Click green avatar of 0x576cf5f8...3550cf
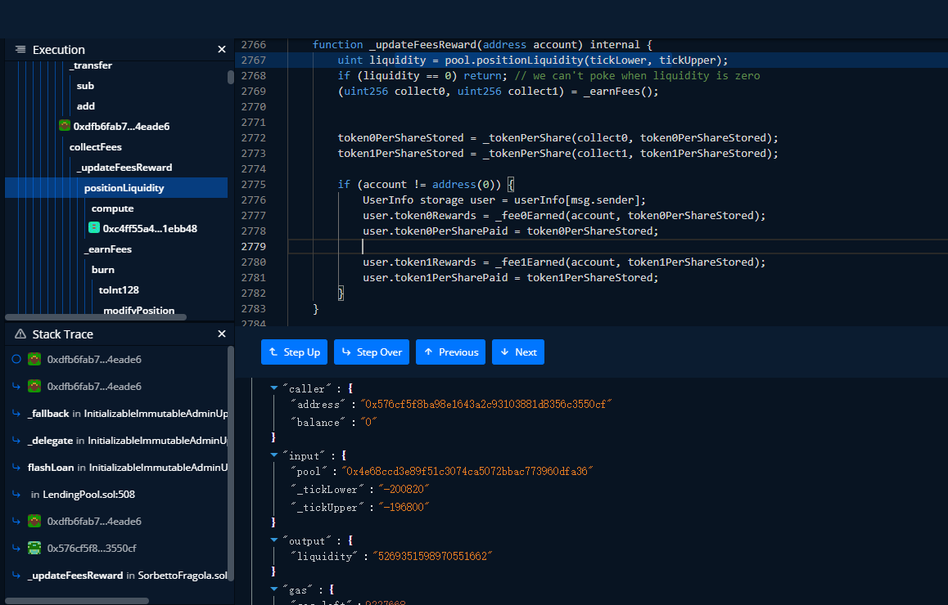 pos(34,548)
